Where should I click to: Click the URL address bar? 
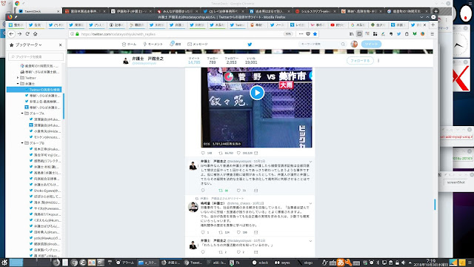click(181, 34)
